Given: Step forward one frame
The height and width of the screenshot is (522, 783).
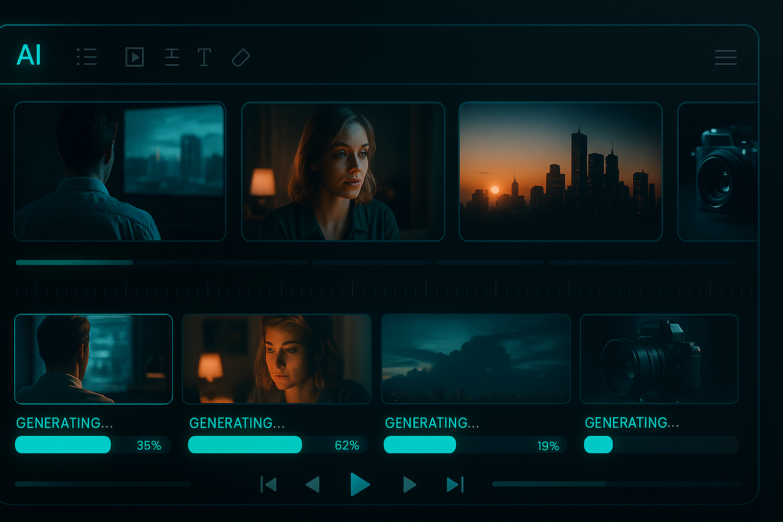Looking at the screenshot, I should 409,484.
